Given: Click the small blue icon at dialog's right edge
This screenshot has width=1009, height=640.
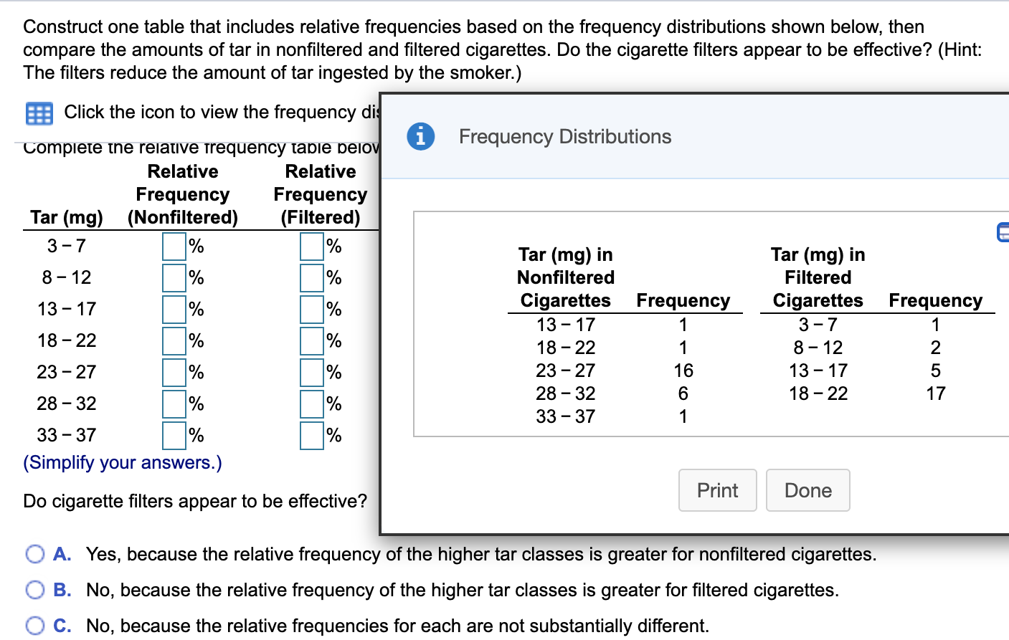Looking at the screenshot, I should (x=1003, y=232).
